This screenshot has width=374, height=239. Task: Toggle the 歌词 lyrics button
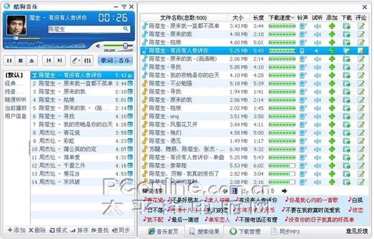[107, 61]
